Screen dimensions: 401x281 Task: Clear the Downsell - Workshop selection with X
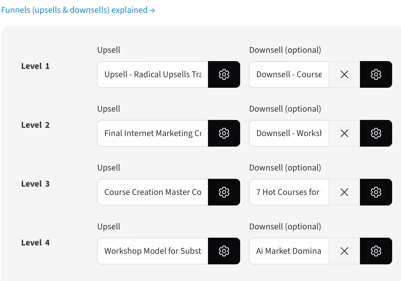point(344,133)
